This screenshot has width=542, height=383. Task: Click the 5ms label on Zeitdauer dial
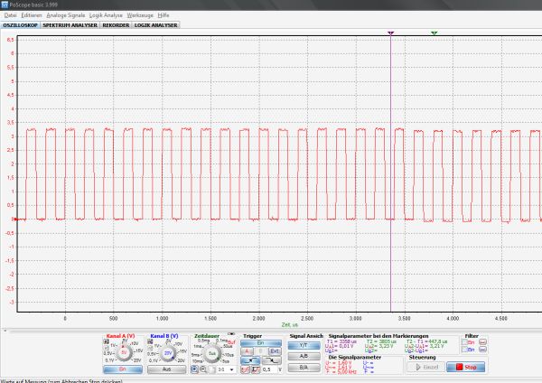pos(196,355)
